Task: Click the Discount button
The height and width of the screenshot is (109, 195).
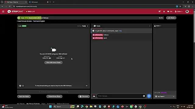Action: (84, 96)
